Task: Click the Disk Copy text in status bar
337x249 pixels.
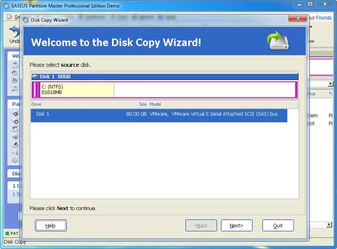Action: pos(15,242)
